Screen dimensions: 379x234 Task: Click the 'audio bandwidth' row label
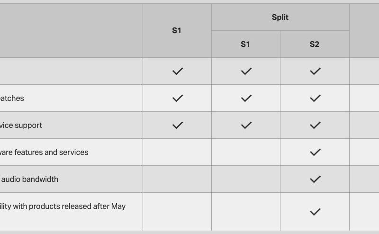tap(29, 180)
